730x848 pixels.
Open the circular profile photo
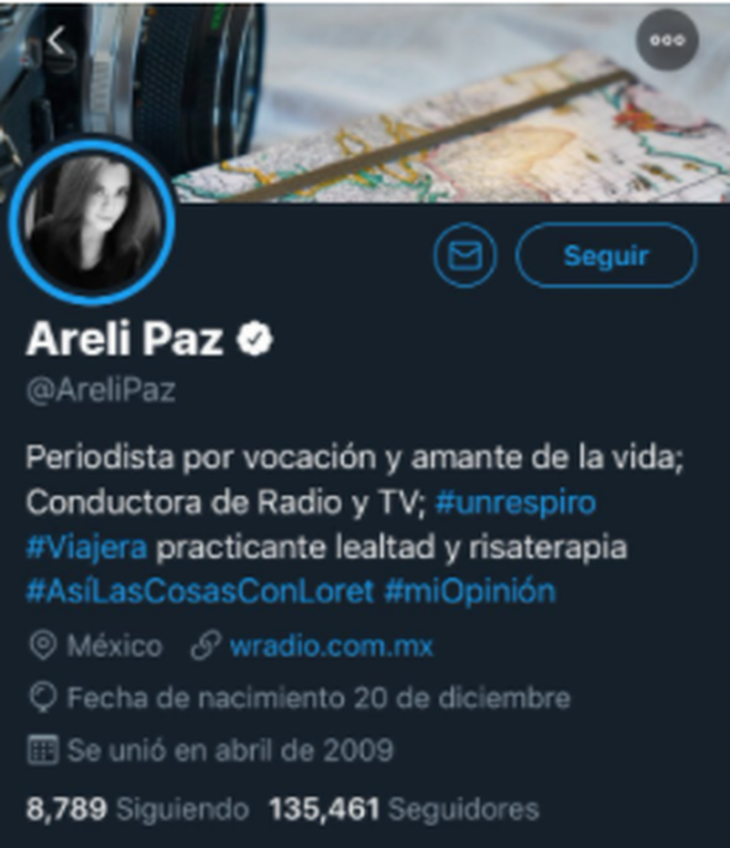click(x=91, y=222)
